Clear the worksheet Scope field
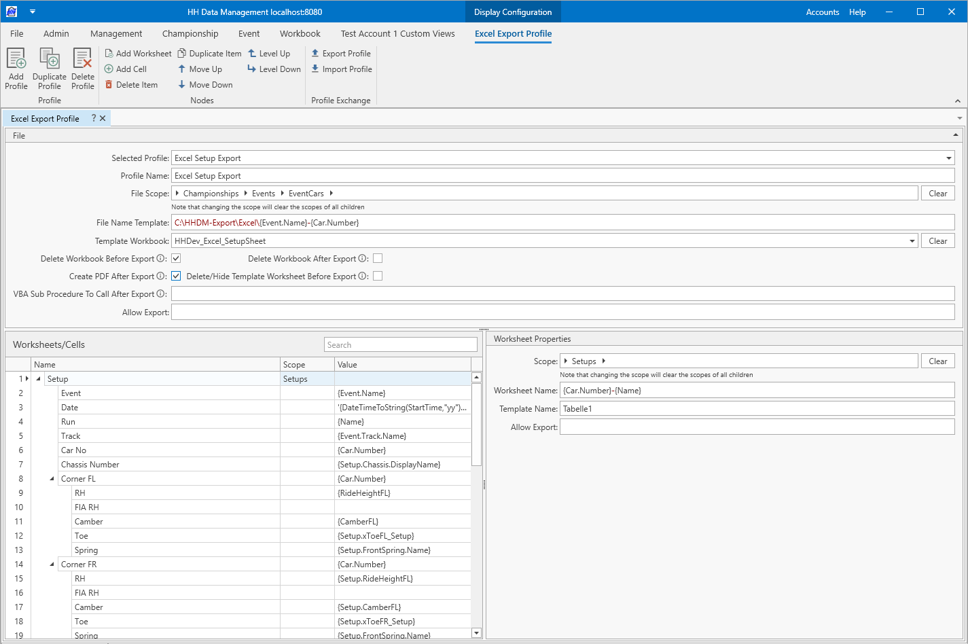Viewport: 968px width, 644px height. pyautogui.click(x=937, y=361)
